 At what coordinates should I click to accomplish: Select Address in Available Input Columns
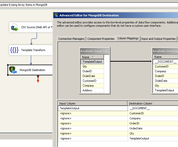(92, 90)
